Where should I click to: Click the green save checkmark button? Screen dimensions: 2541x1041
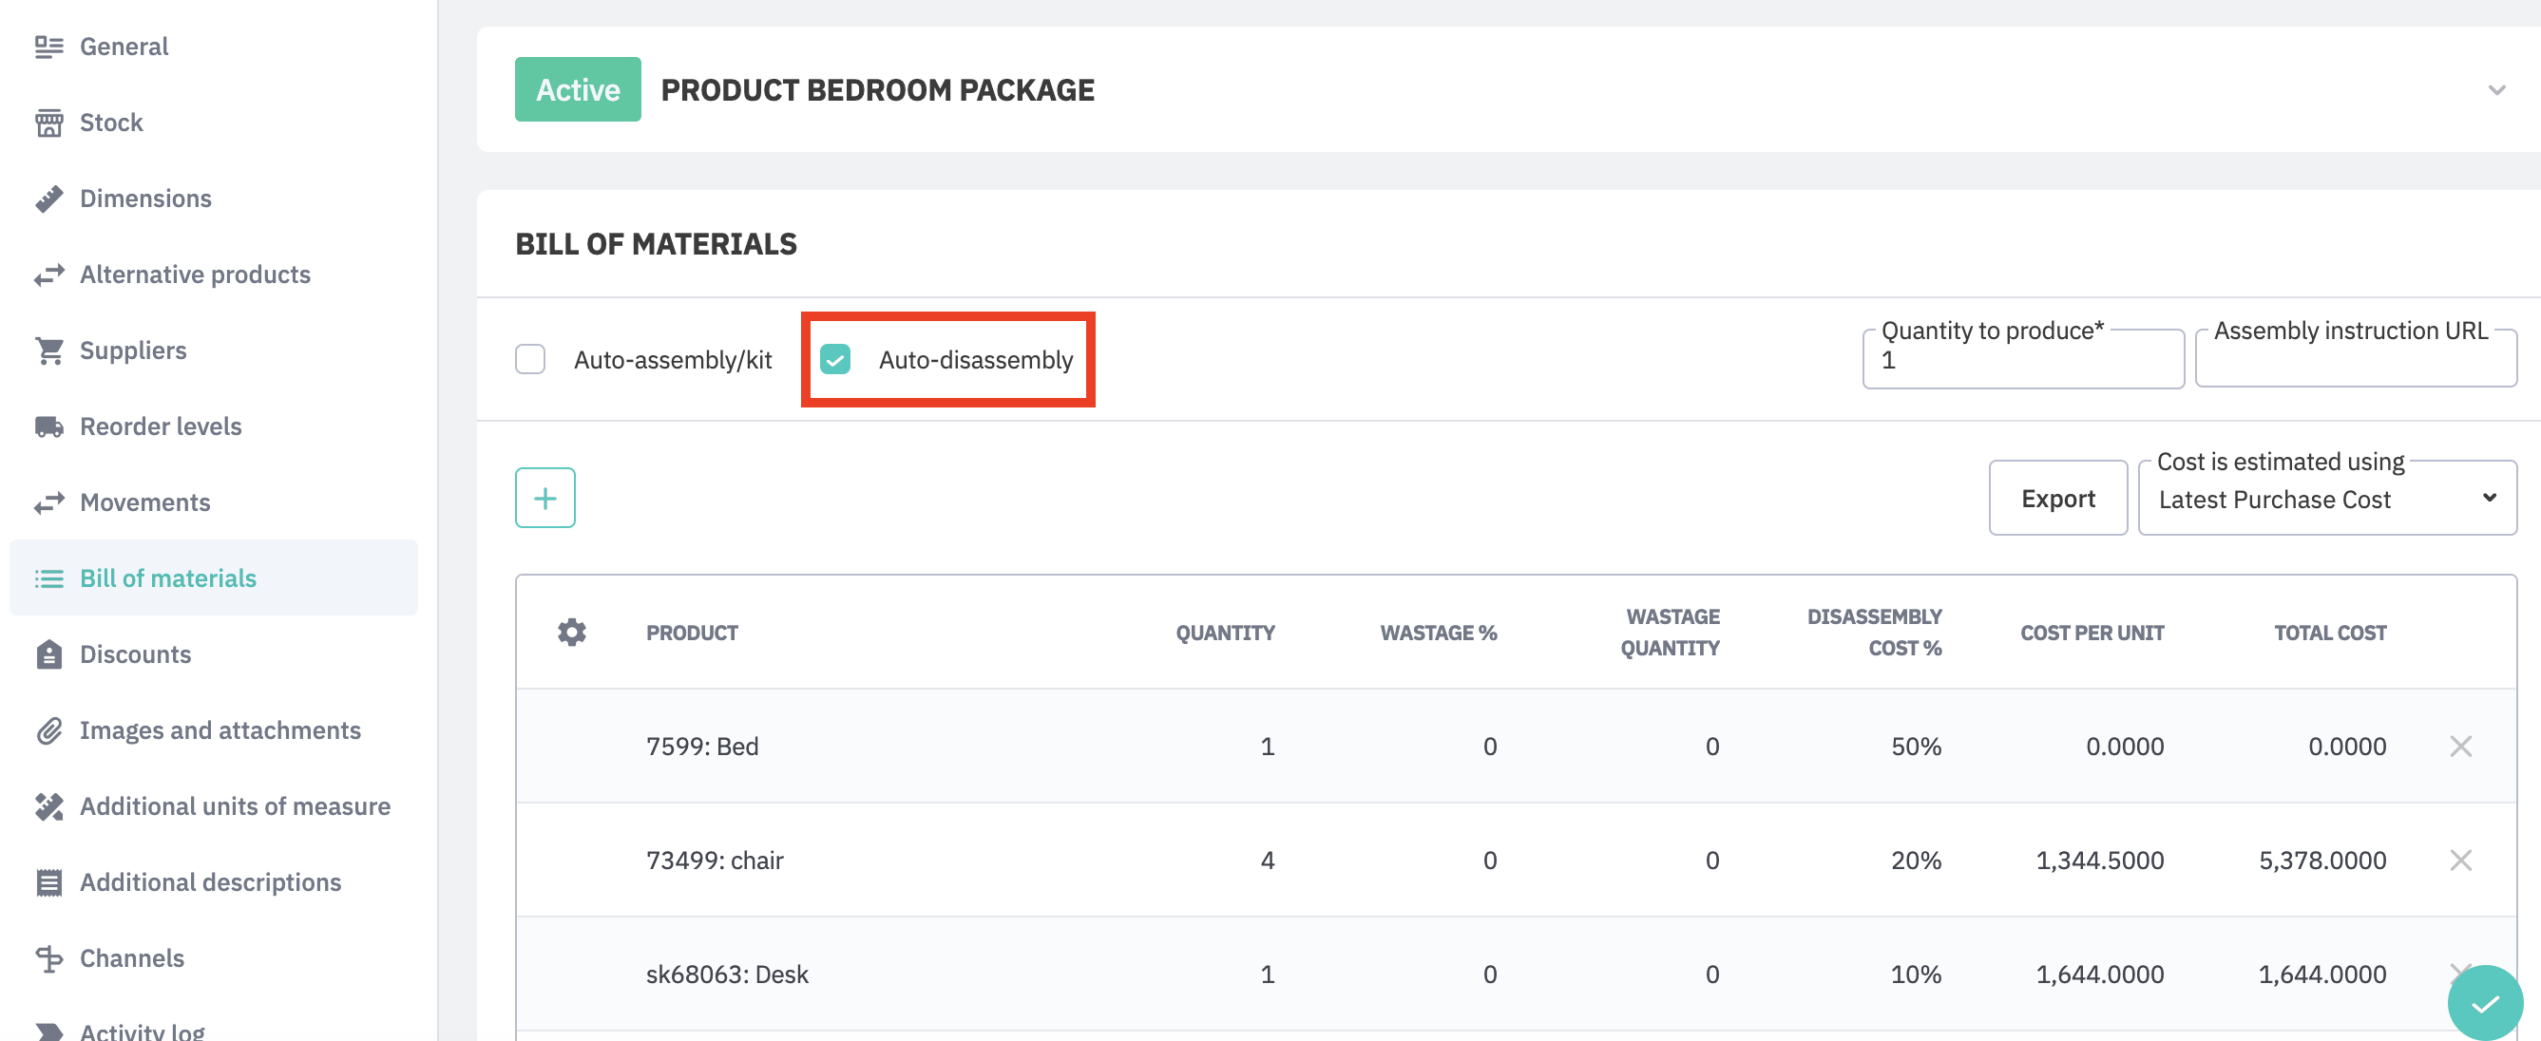(2484, 1004)
